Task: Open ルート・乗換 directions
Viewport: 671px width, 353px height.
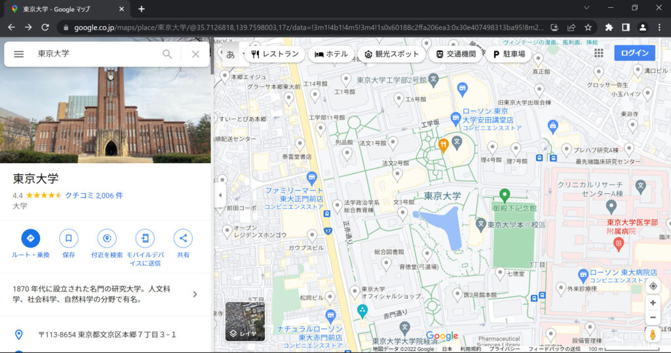Action: pyautogui.click(x=30, y=238)
